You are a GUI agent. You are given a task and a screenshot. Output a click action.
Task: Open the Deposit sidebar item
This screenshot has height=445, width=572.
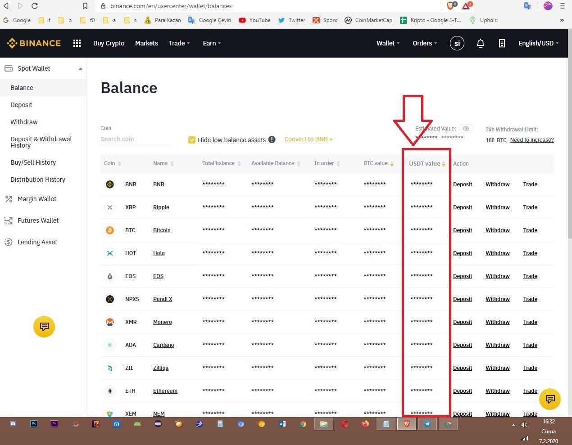[21, 105]
